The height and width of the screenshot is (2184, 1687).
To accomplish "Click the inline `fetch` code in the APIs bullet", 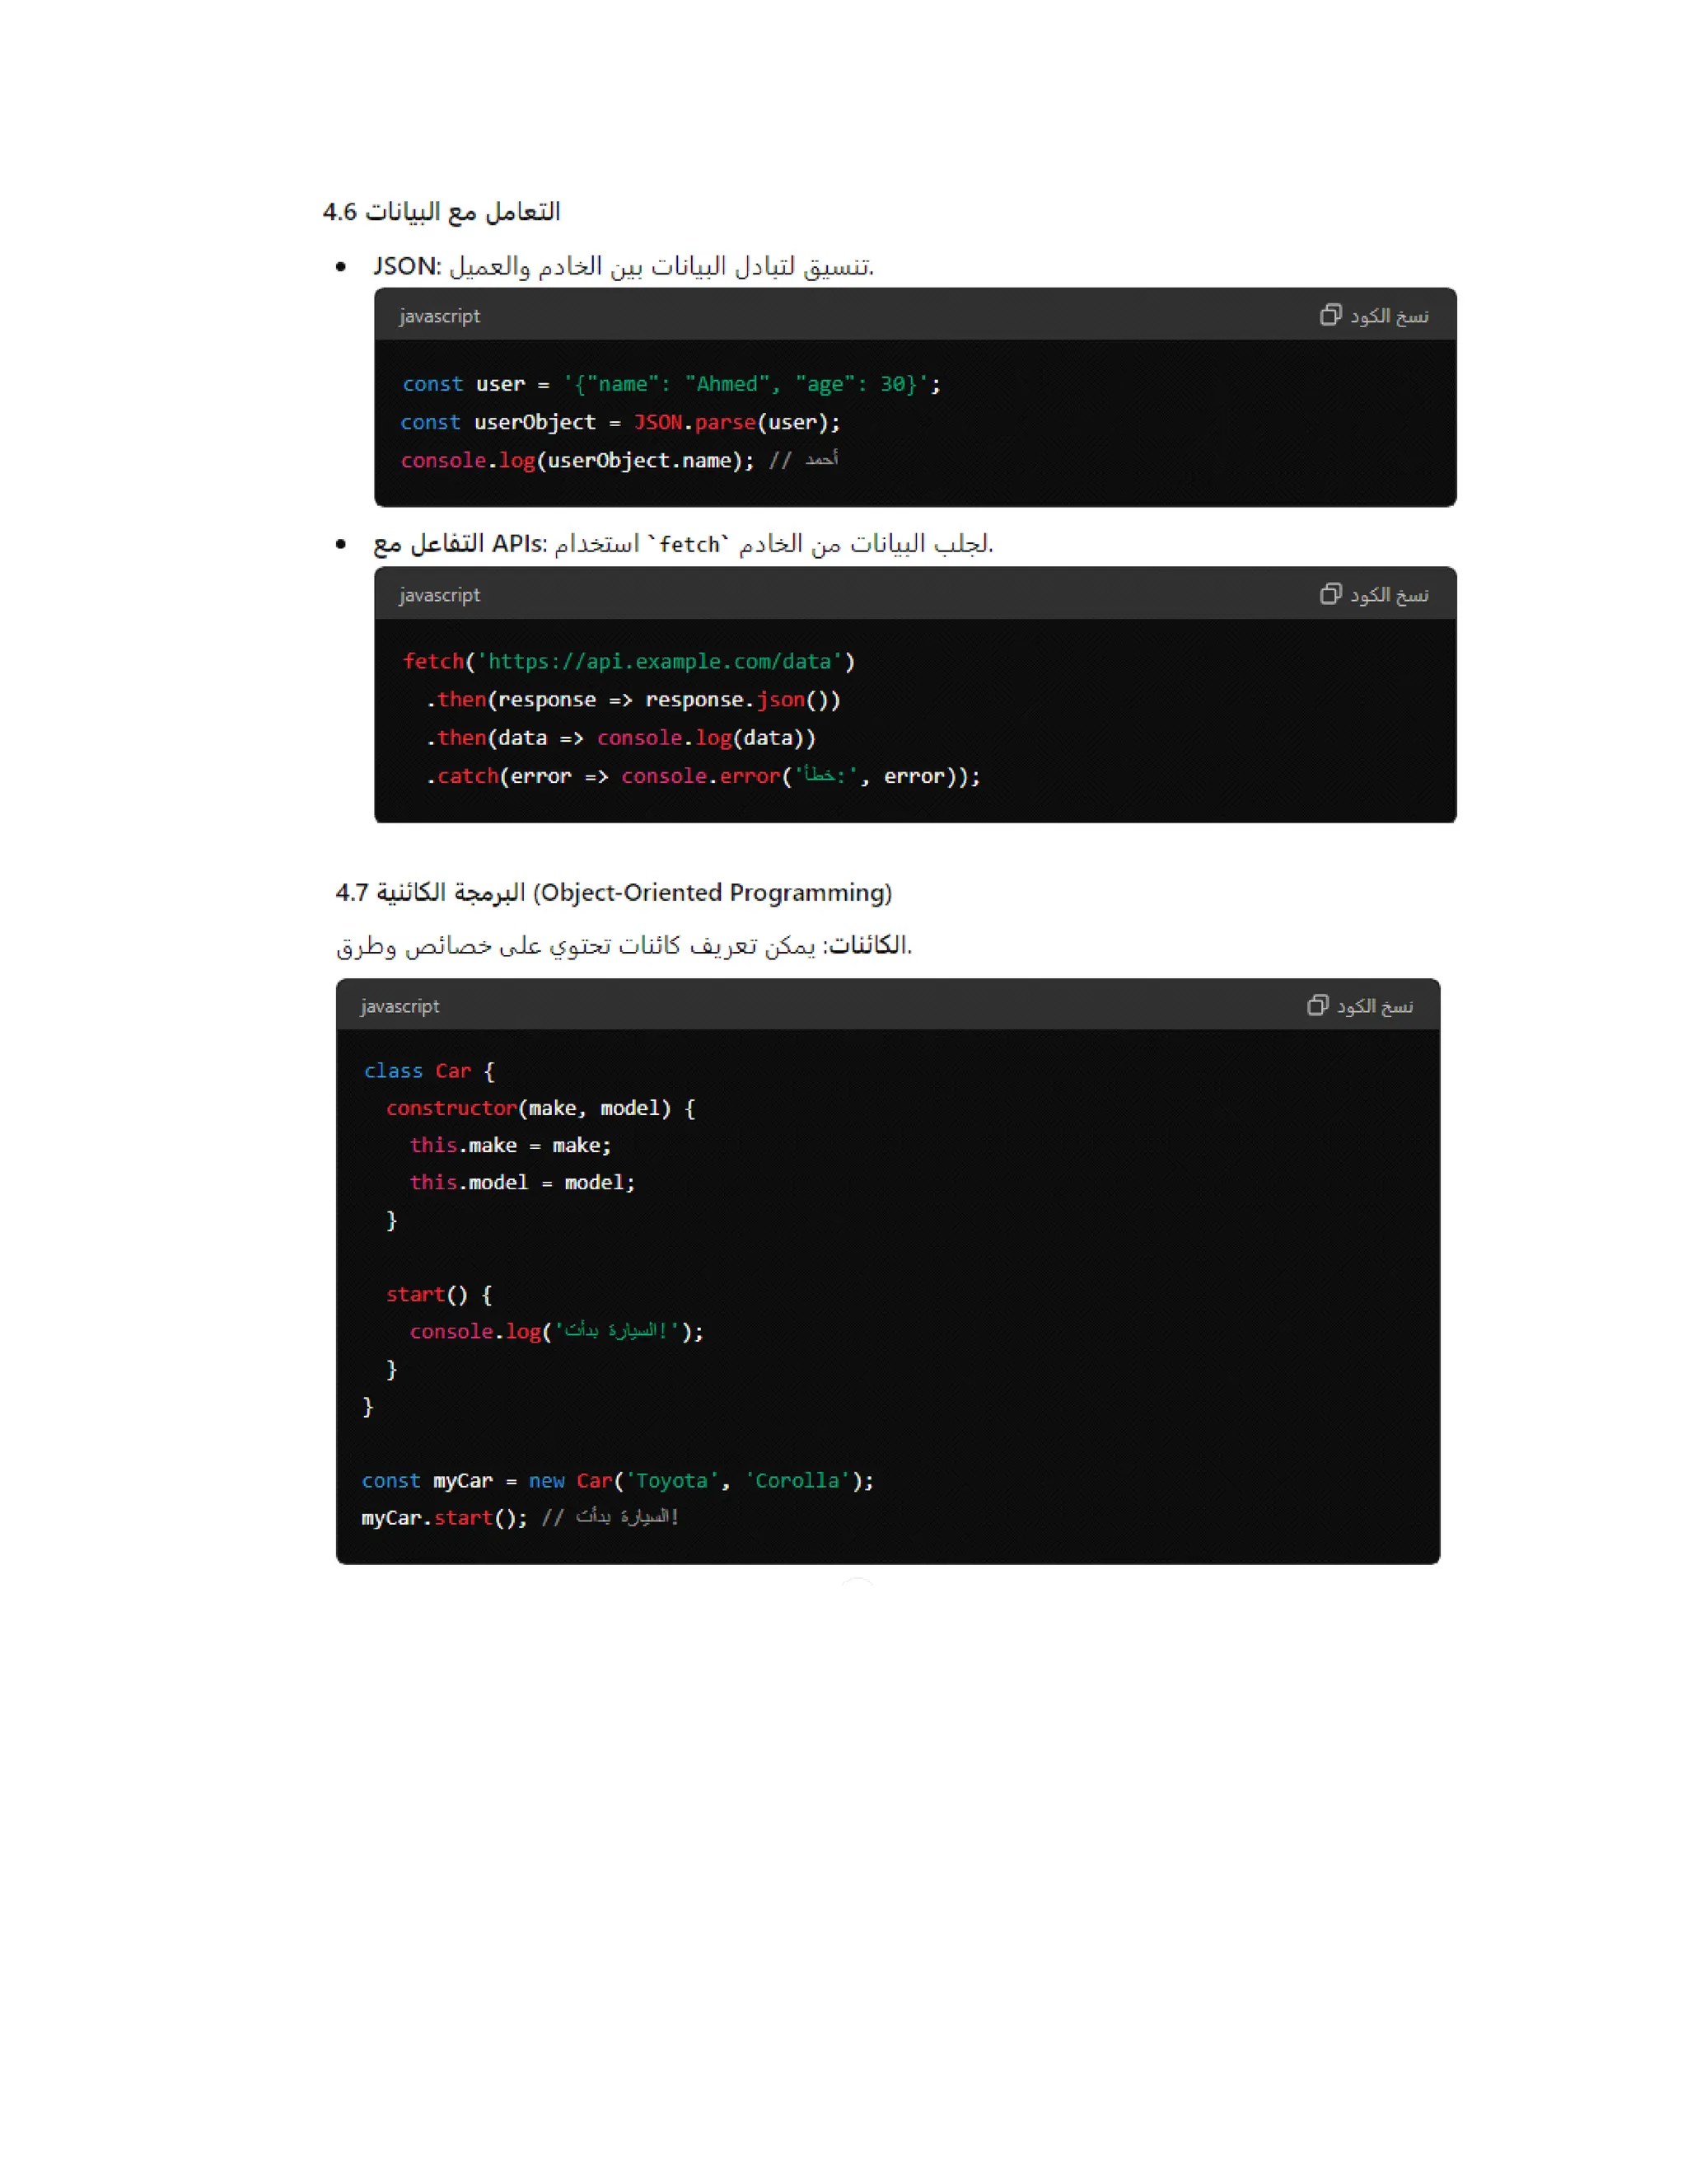I will pyautogui.click(x=689, y=544).
